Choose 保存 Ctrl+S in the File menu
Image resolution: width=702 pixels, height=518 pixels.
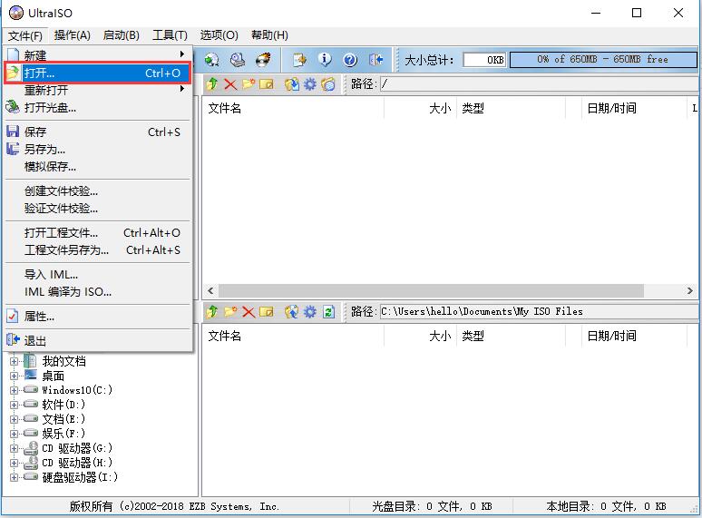98,132
